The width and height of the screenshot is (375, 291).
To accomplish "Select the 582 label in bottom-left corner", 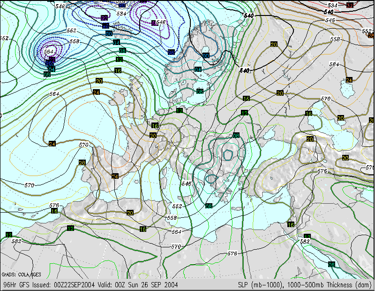I will [x=16, y=241].
